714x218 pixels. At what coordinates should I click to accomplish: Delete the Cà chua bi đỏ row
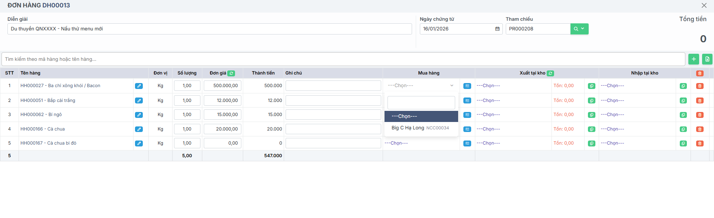(x=699, y=143)
